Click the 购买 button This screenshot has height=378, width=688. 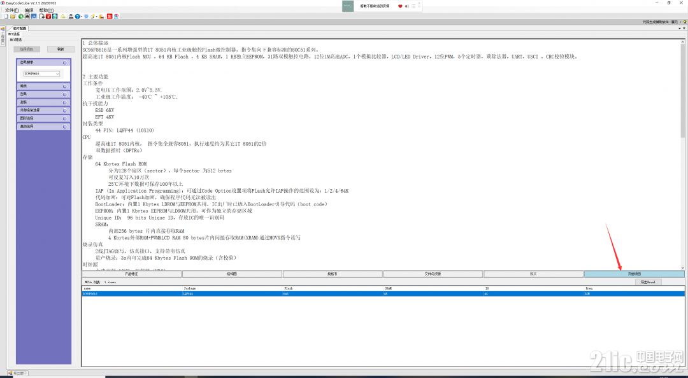coord(534,274)
